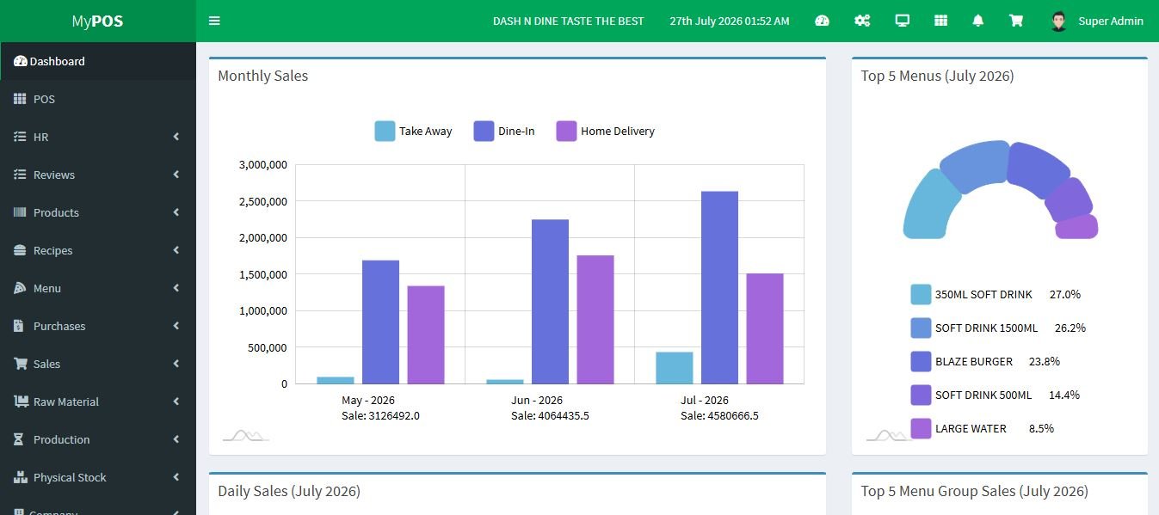
Task: Select Products in the sidebar
Action: tap(98, 212)
